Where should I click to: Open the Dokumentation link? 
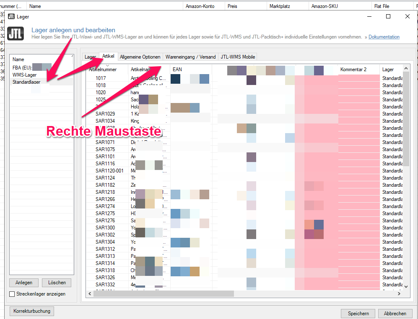coord(384,37)
